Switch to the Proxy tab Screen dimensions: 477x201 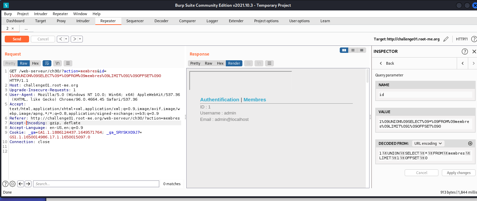click(61, 21)
